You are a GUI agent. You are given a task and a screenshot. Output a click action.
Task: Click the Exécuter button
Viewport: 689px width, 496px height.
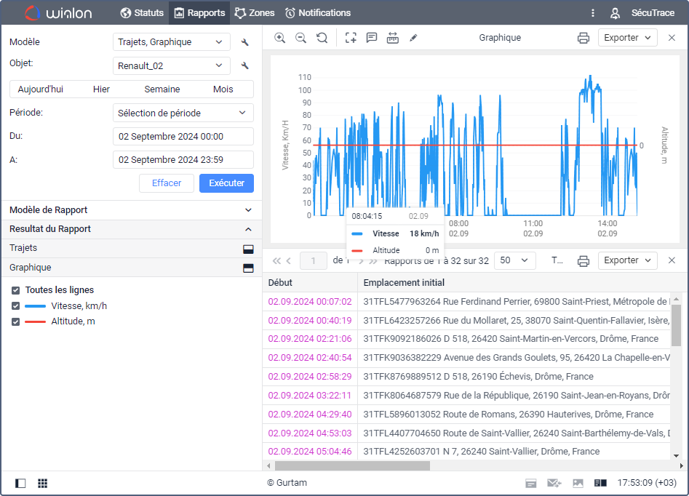[226, 183]
